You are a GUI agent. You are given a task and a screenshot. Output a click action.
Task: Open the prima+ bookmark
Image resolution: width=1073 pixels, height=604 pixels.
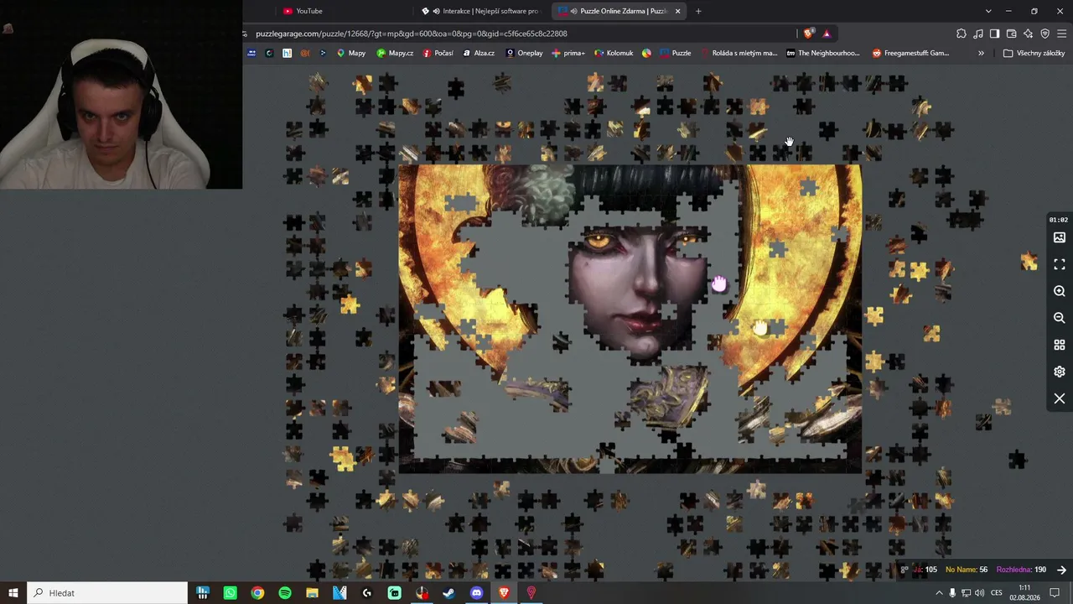tap(568, 53)
